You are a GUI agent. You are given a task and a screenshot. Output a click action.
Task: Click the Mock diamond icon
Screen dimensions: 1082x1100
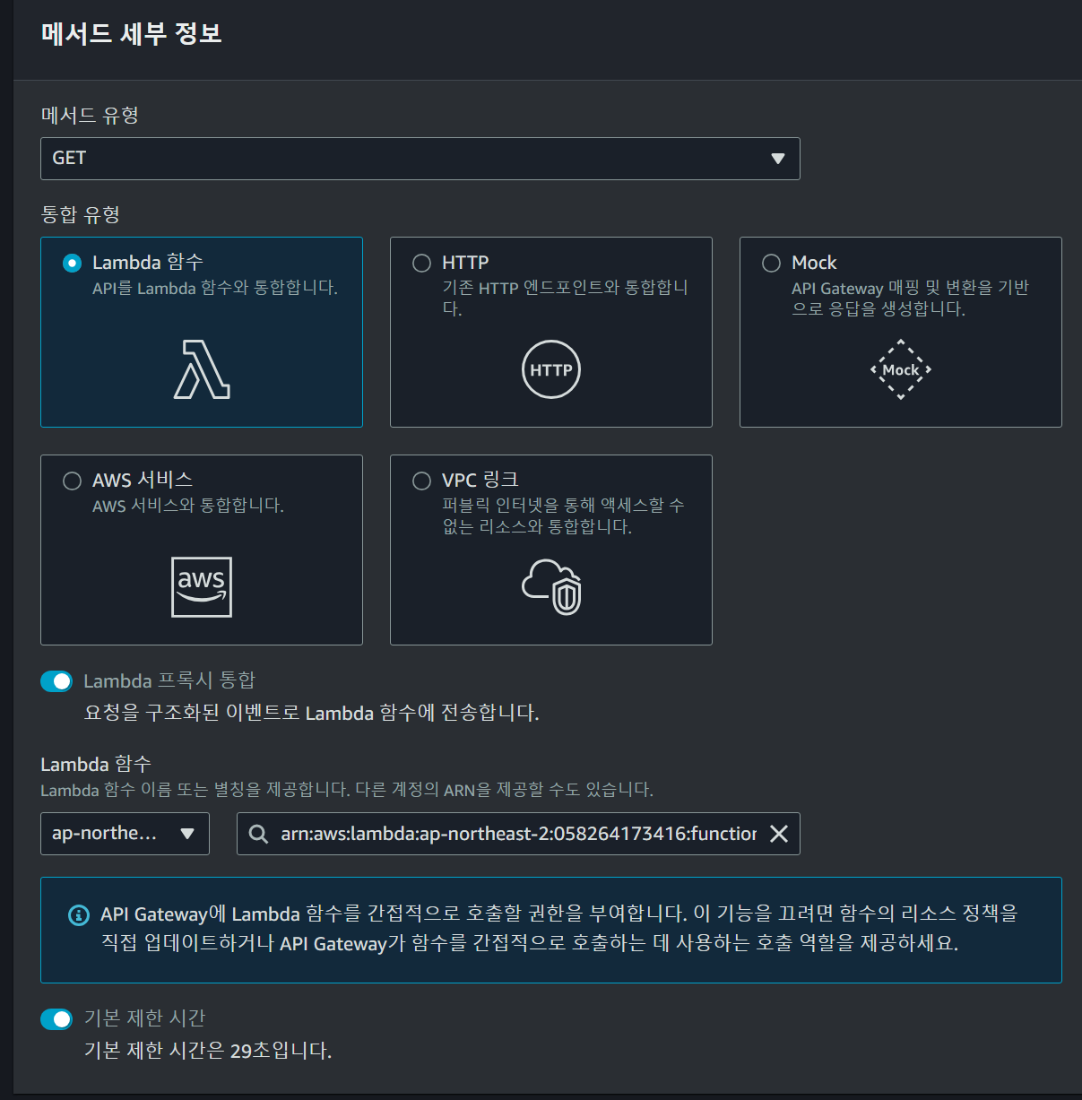[901, 369]
